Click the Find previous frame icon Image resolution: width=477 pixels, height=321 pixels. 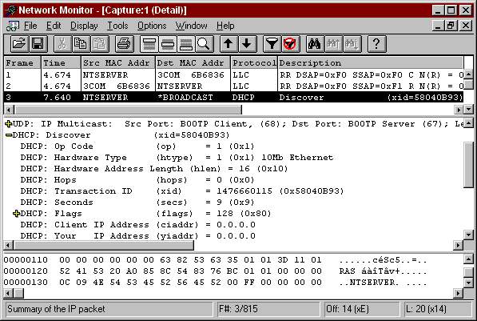pos(333,44)
